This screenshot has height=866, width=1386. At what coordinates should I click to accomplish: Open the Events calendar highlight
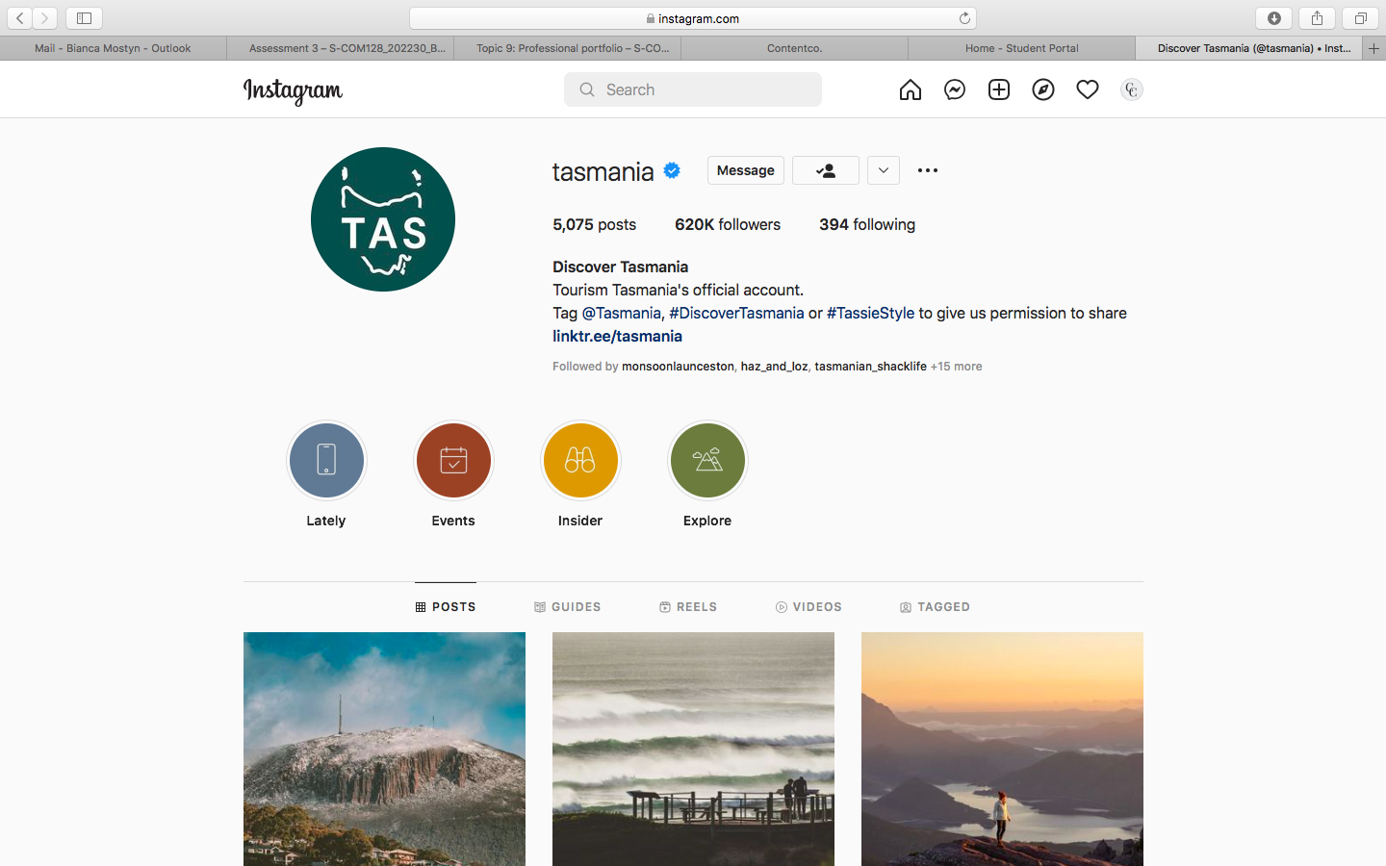click(453, 461)
